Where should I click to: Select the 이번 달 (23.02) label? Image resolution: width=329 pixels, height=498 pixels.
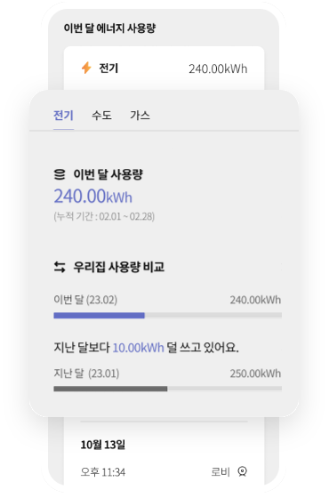[x=85, y=300]
